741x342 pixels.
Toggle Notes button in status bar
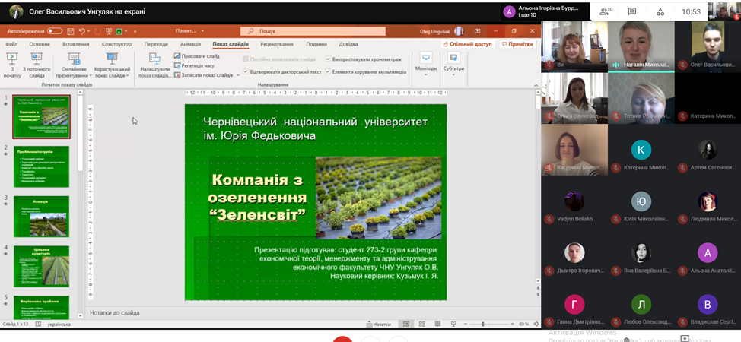tap(379, 325)
